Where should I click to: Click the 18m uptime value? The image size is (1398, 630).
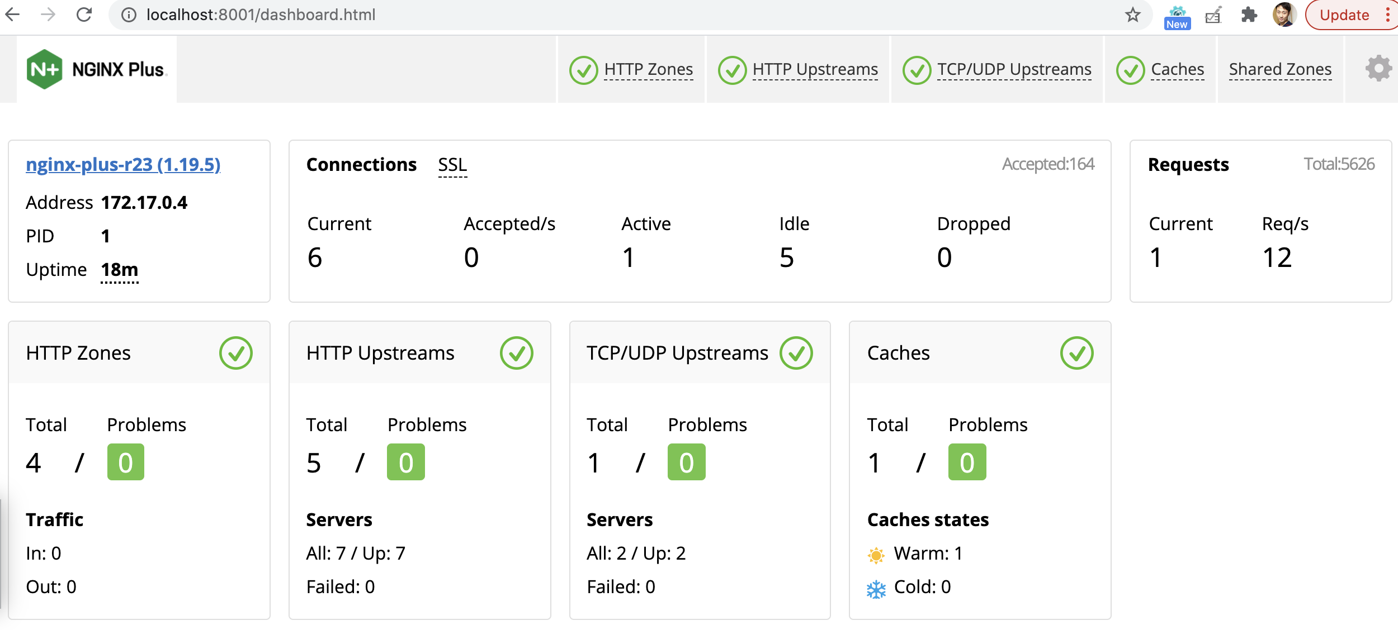119,270
